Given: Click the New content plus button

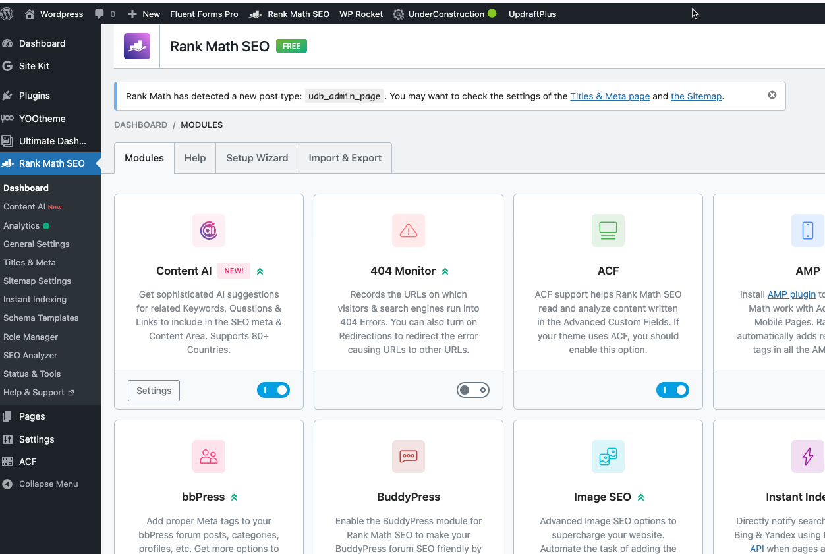Looking at the screenshot, I should click(144, 14).
